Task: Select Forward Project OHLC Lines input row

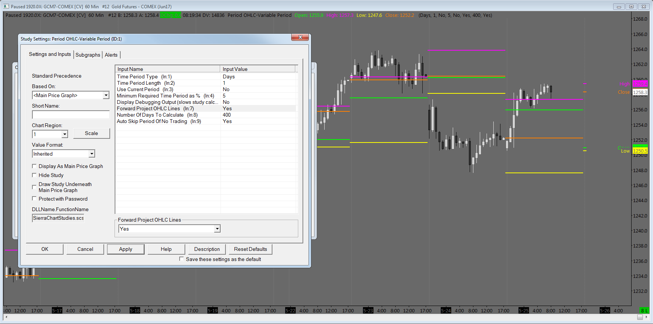Action: (x=206, y=108)
